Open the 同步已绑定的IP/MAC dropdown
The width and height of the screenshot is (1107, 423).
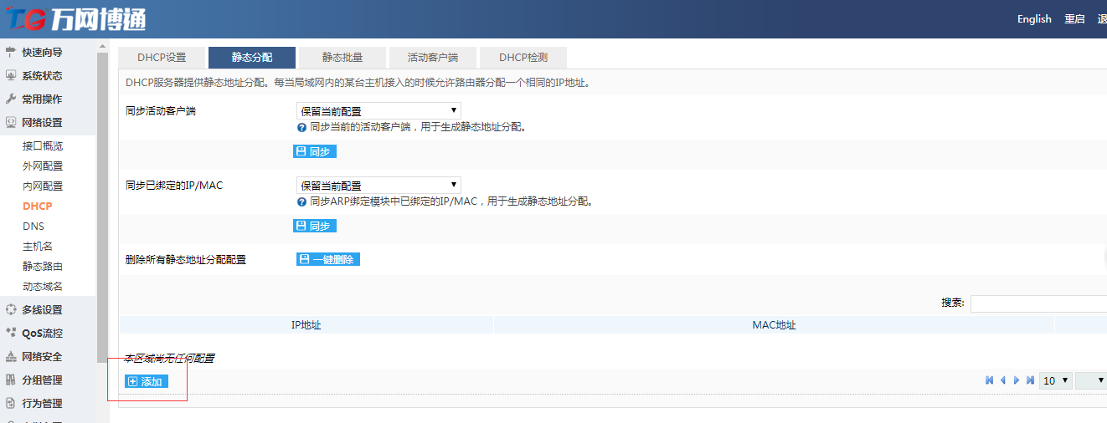pos(378,186)
